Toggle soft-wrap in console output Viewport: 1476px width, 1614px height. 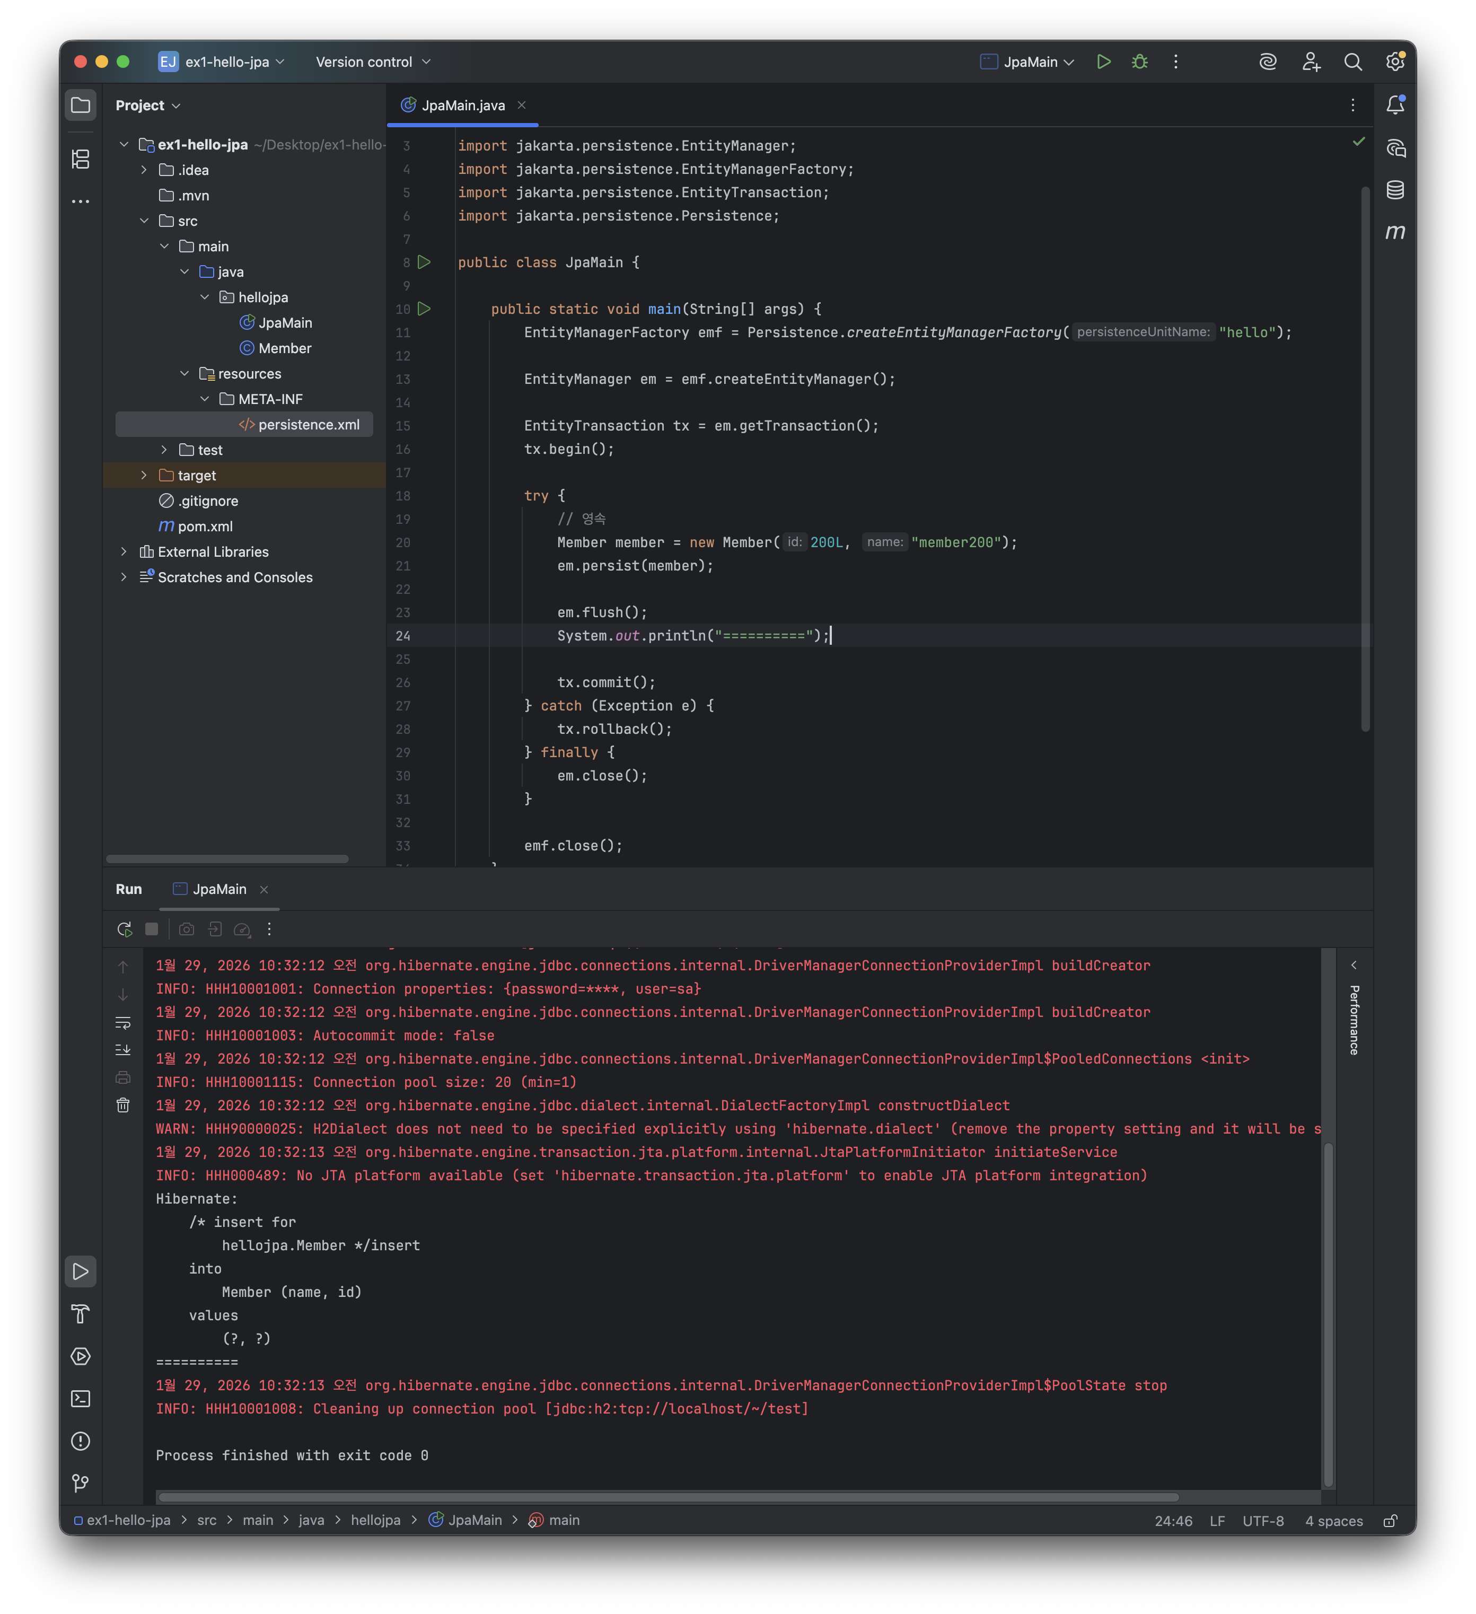(122, 1022)
